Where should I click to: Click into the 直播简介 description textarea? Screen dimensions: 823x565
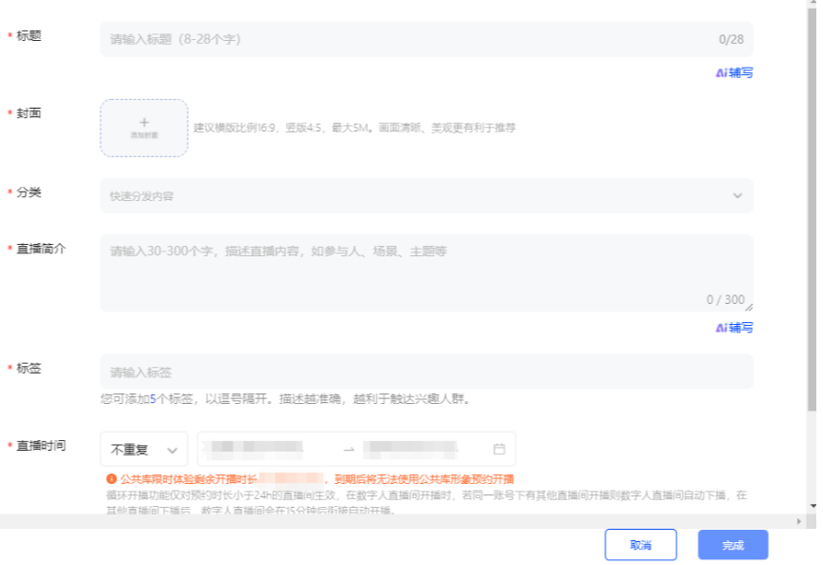pos(425,272)
